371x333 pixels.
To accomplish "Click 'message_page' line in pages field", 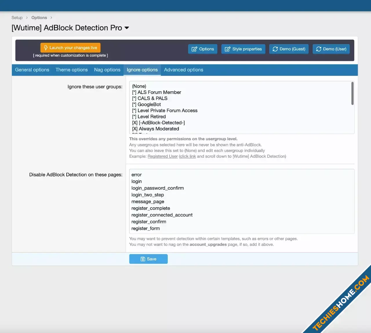I will pos(148,201).
